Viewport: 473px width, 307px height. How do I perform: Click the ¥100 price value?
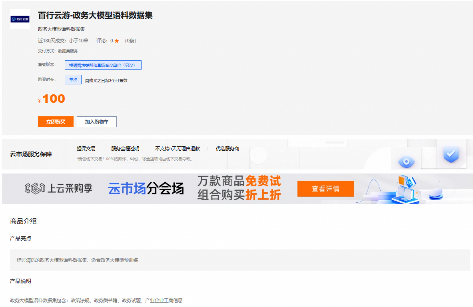pos(52,99)
